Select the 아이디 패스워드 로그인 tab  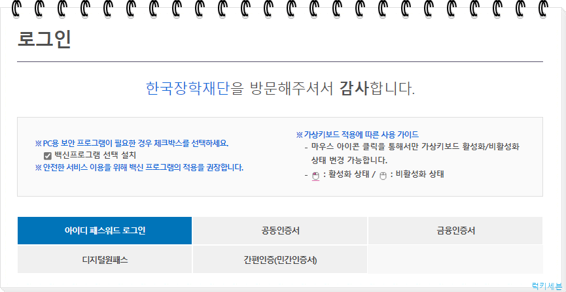point(105,231)
